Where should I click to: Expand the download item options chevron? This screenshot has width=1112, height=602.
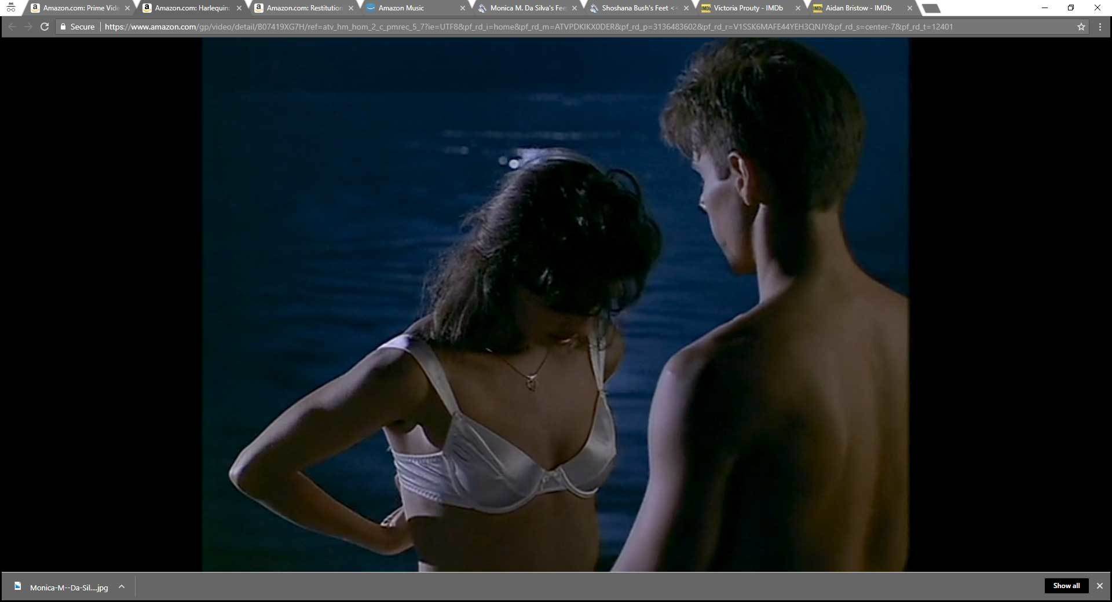point(122,586)
